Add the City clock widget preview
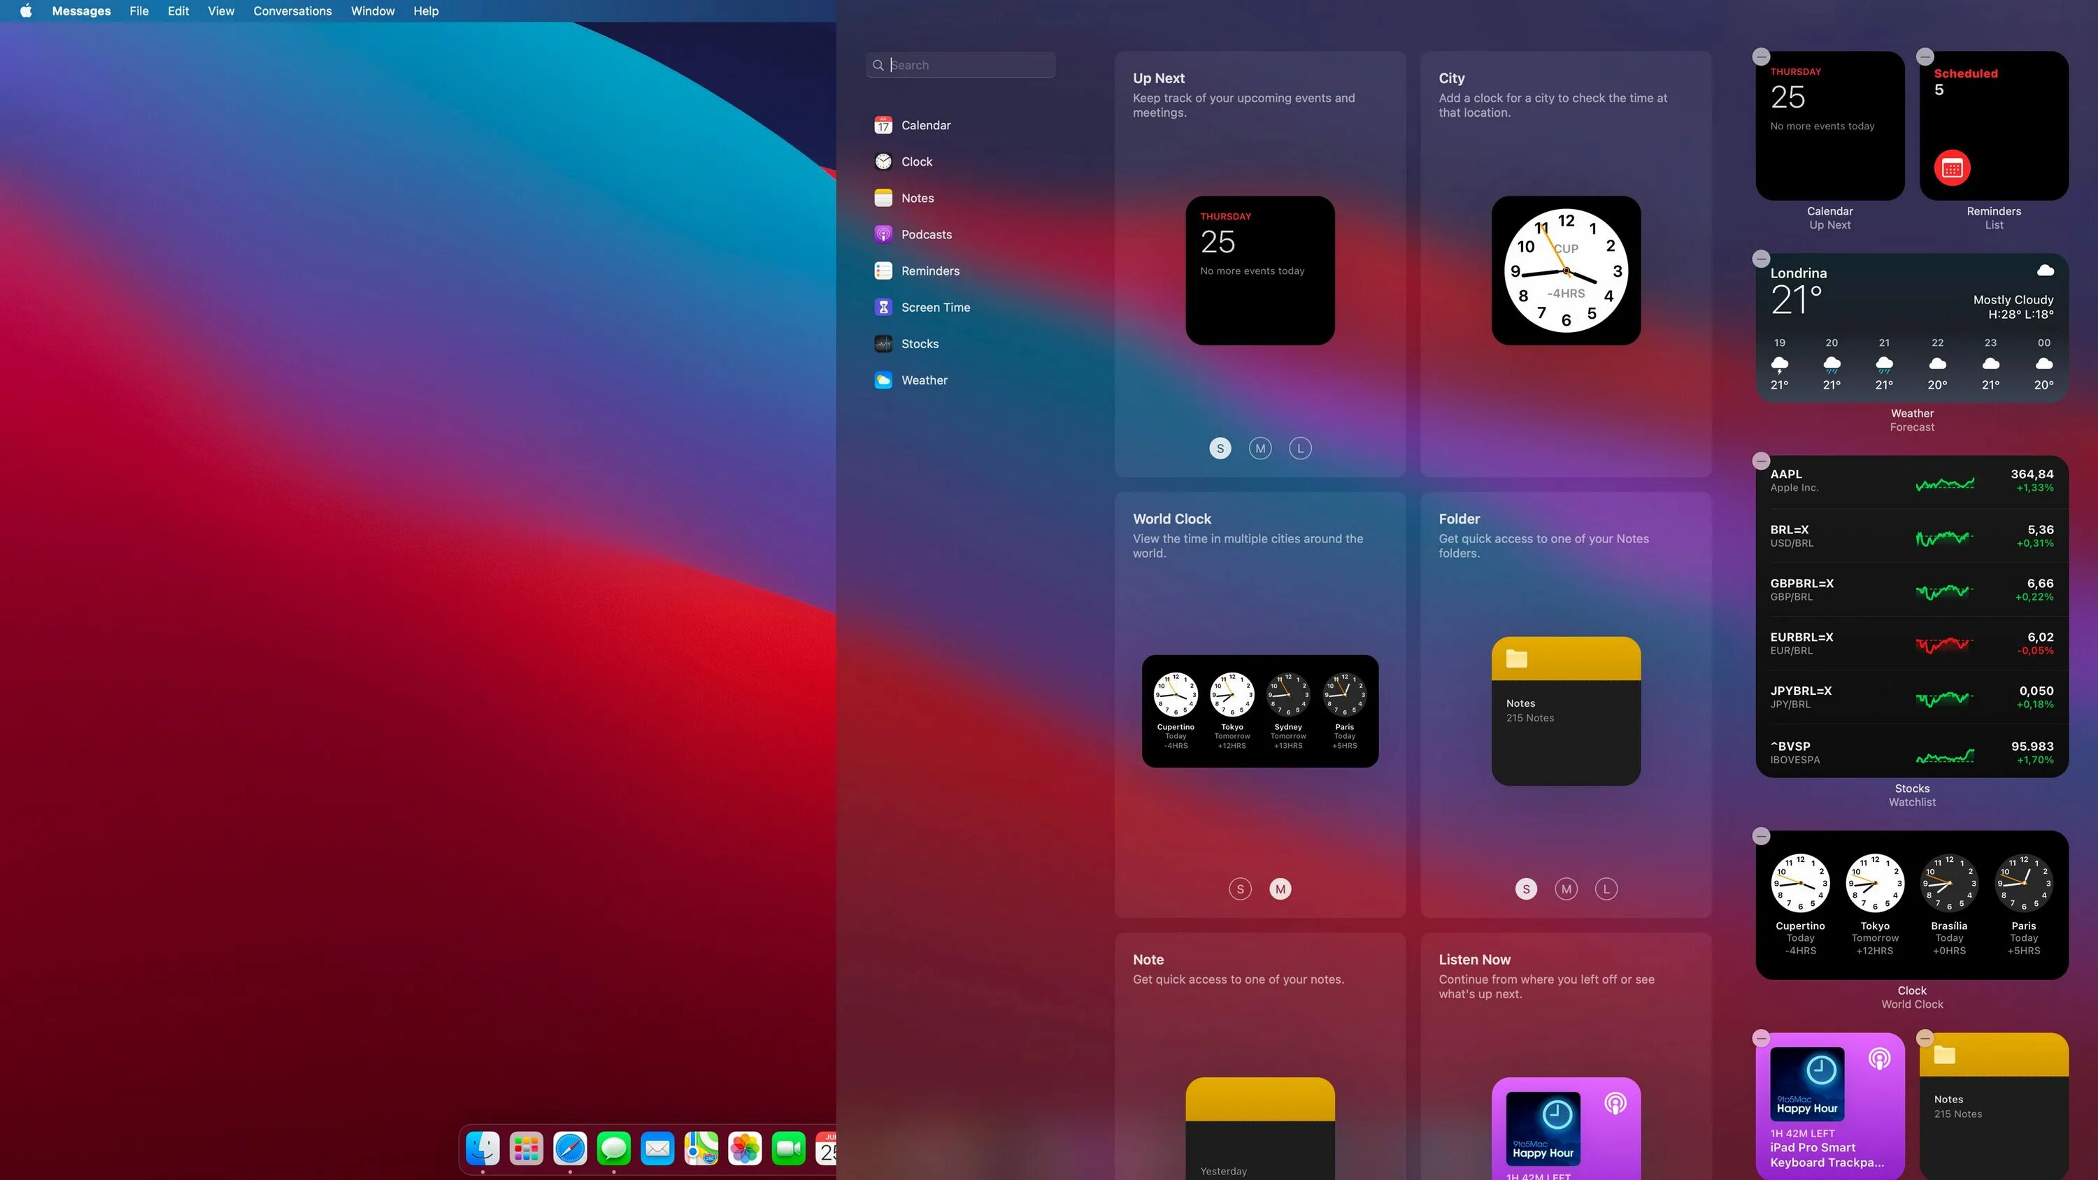Screen dimensions: 2098x1180 point(1565,271)
